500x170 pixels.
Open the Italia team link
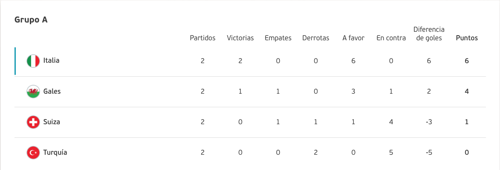tap(51, 61)
